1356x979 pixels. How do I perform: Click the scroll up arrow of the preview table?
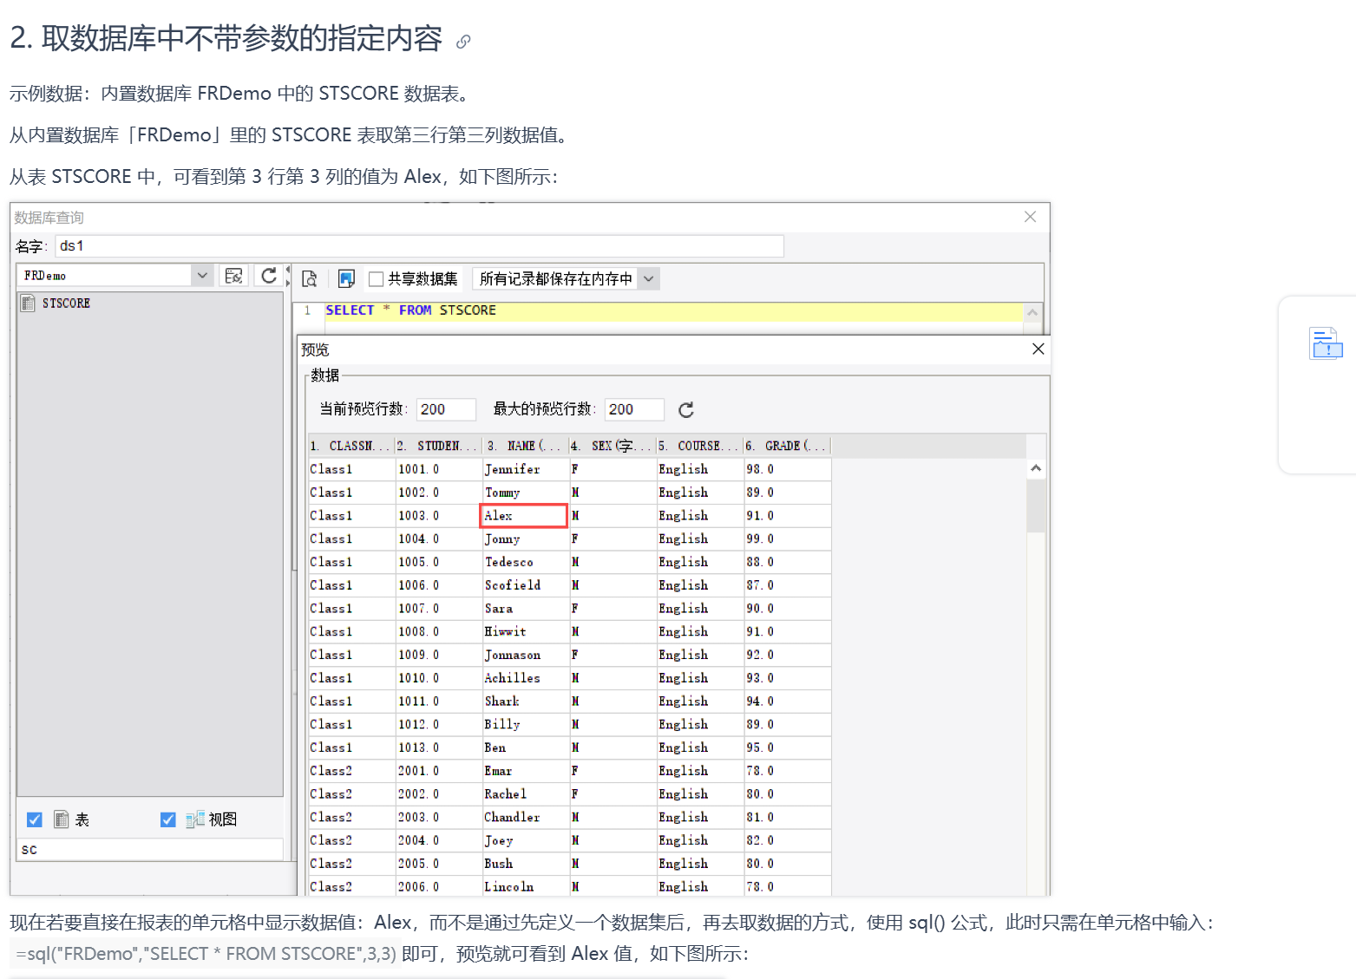tap(1035, 468)
